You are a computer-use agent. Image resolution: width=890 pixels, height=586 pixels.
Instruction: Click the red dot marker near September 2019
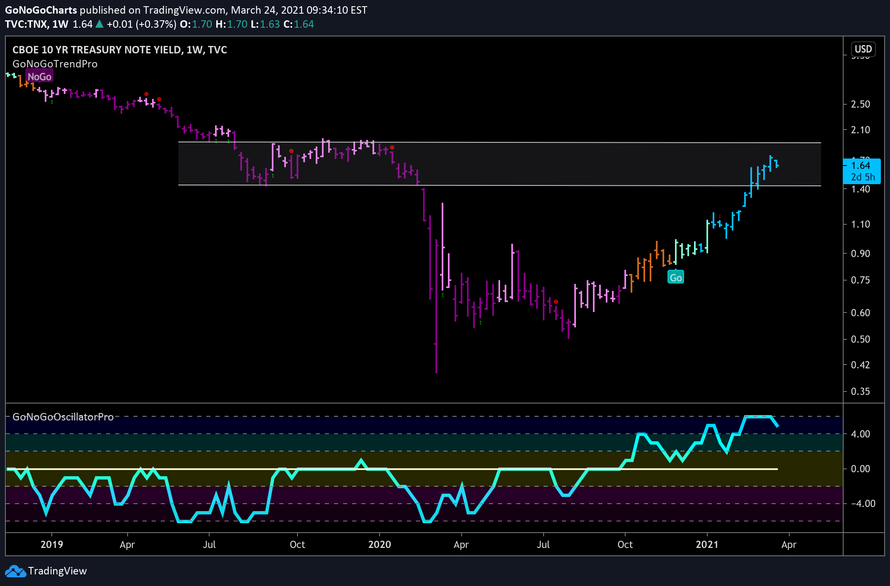point(291,151)
